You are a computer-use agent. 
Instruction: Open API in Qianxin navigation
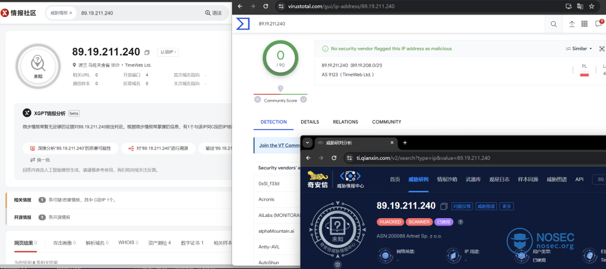point(579,179)
